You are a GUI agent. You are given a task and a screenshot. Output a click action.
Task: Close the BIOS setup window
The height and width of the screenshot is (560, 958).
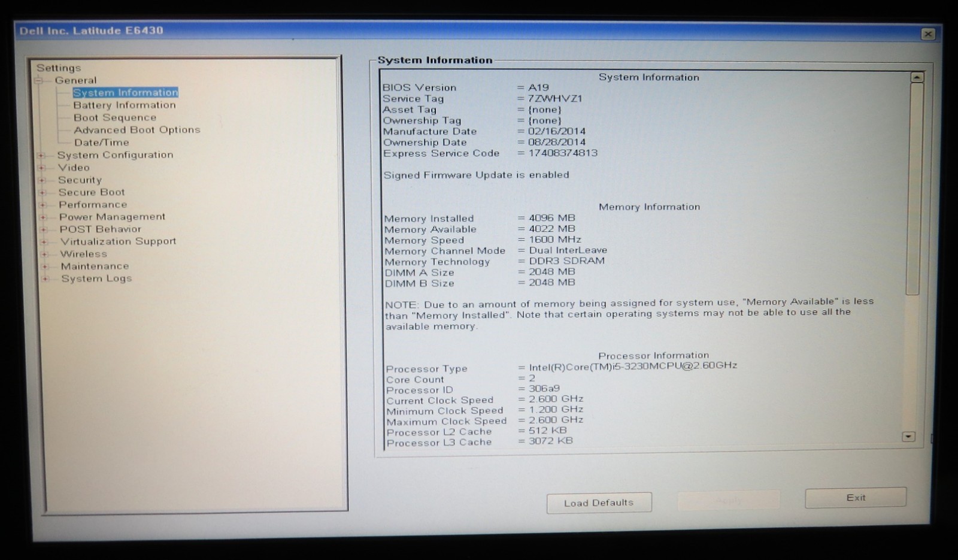click(x=928, y=34)
